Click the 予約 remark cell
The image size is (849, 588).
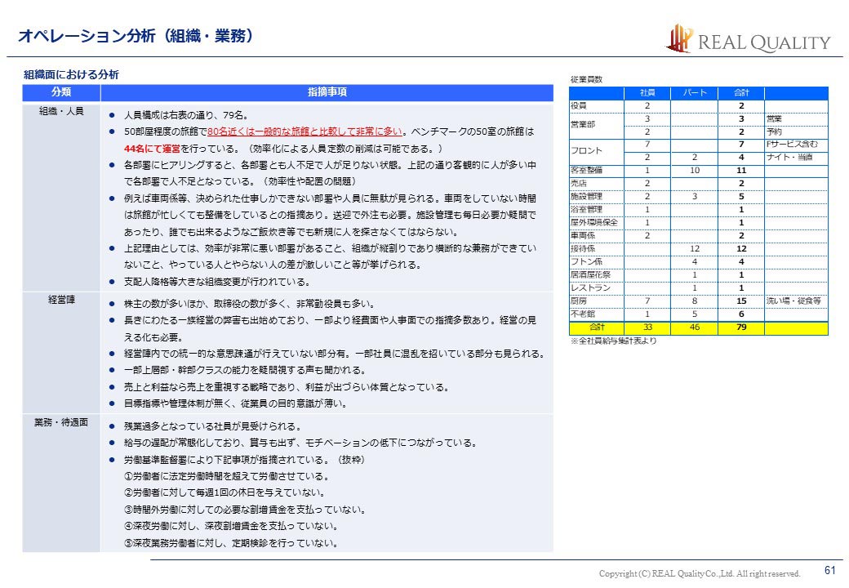tap(774, 131)
